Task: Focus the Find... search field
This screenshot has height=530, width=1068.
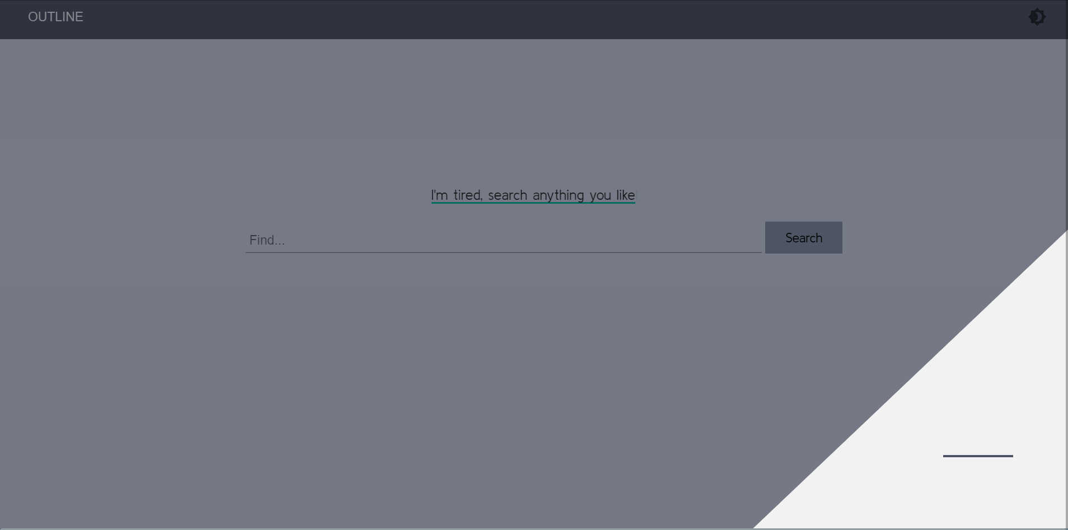Action: click(503, 240)
